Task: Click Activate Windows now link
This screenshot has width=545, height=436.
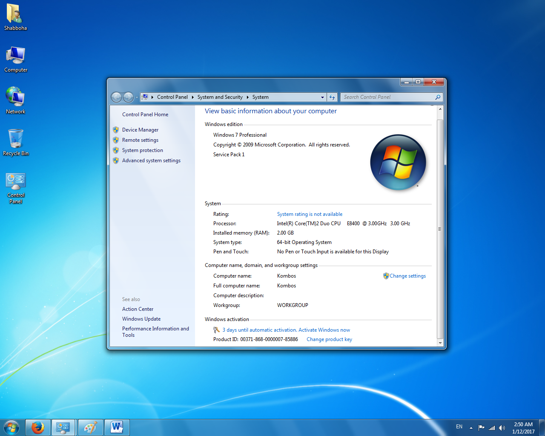Action: click(324, 330)
